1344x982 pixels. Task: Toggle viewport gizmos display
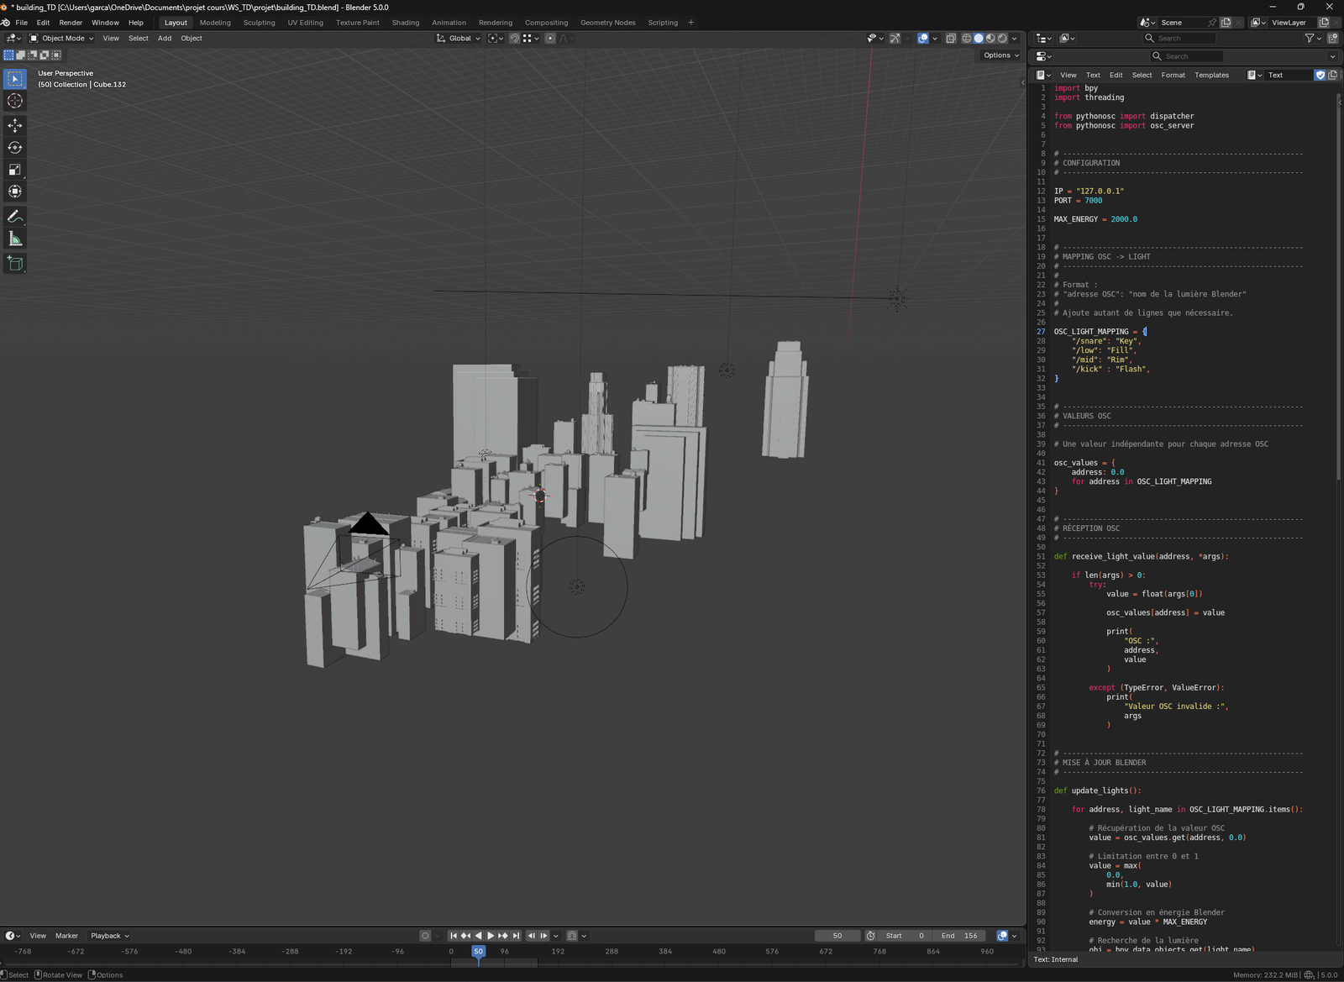click(895, 38)
